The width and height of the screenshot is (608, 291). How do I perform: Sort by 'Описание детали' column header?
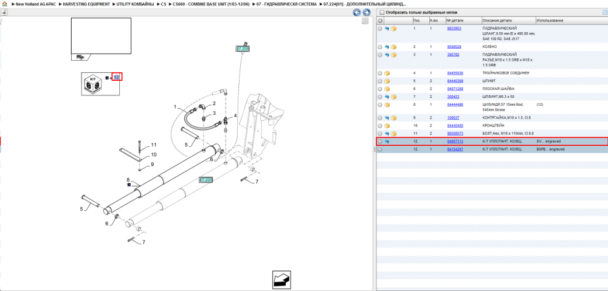497,21
